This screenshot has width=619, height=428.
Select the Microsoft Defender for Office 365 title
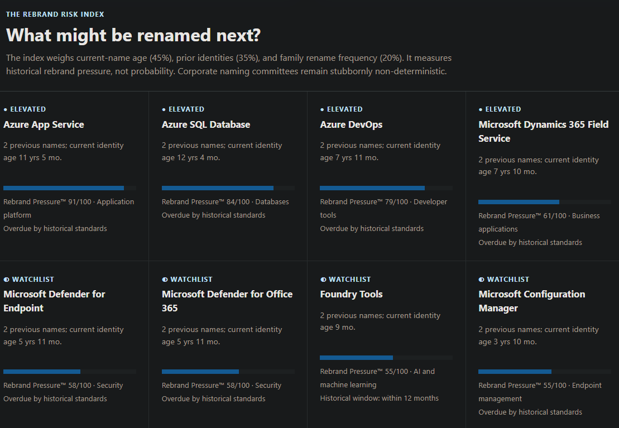click(227, 301)
